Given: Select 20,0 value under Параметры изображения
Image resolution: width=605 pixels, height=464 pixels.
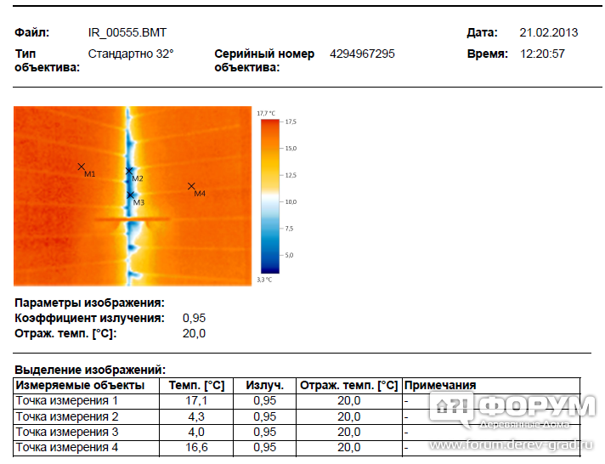Looking at the screenshot, I should [x=194, y=334].
